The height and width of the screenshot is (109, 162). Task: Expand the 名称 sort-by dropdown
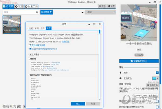(100, 12)
